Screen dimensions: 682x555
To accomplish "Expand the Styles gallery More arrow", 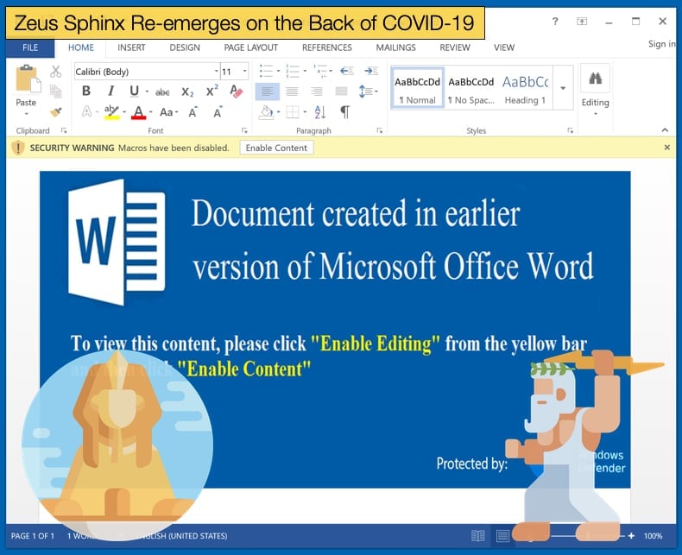I will coord(563,88).
